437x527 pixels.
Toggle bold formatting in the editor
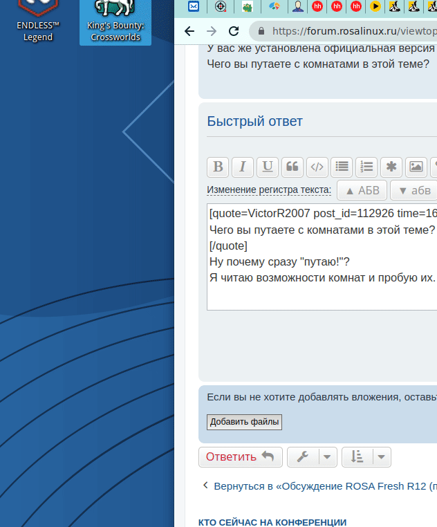tap(218, 167)
